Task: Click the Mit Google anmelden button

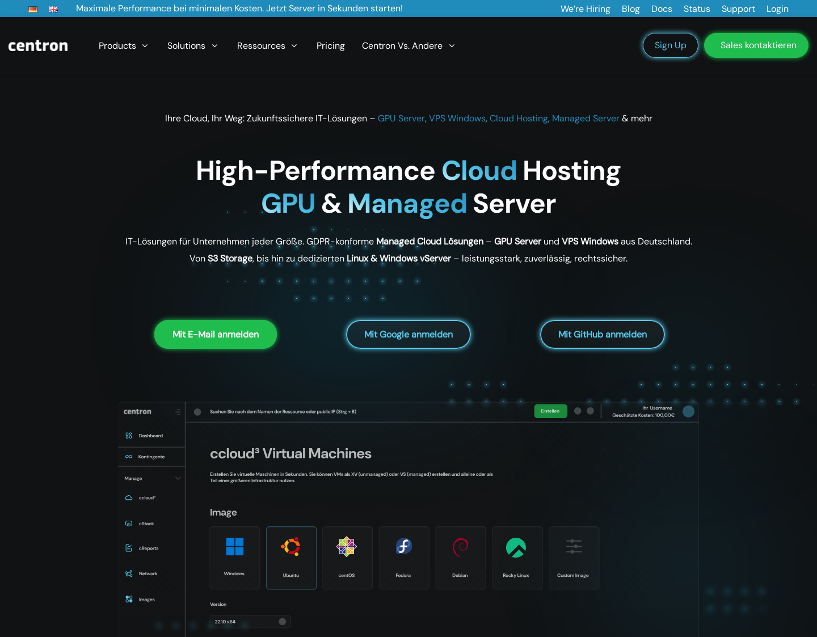Action: click(x=408, y=335)
